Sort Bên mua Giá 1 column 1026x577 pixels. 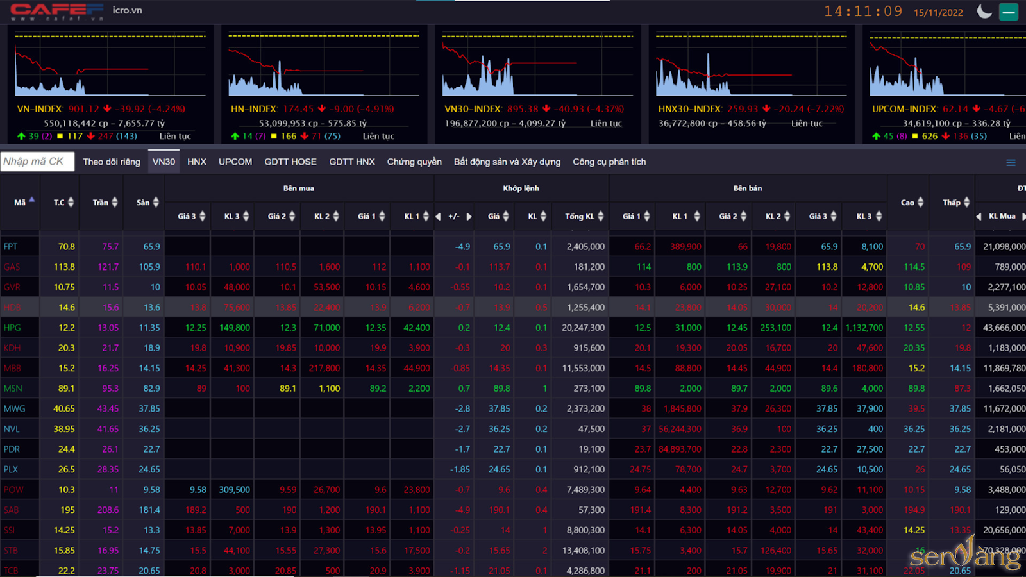pos(382,216)
